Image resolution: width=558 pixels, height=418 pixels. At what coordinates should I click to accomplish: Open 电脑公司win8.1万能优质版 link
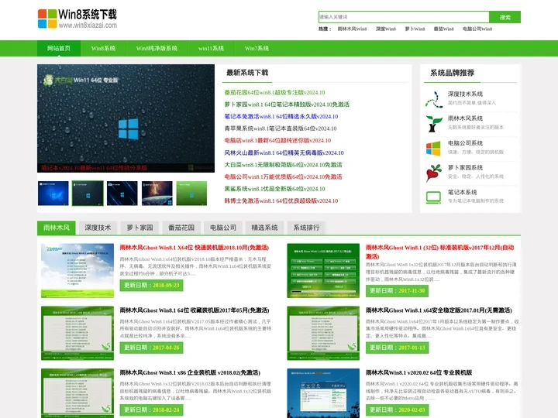[283, 177]
